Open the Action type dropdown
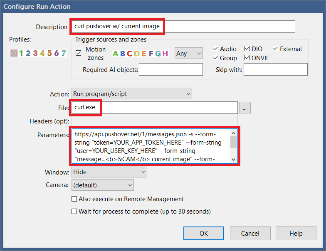Image resolution: width=326 pixels, height=251 pixels. coord(131,94)
